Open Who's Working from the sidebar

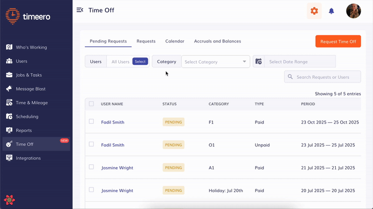pos(31,47)
